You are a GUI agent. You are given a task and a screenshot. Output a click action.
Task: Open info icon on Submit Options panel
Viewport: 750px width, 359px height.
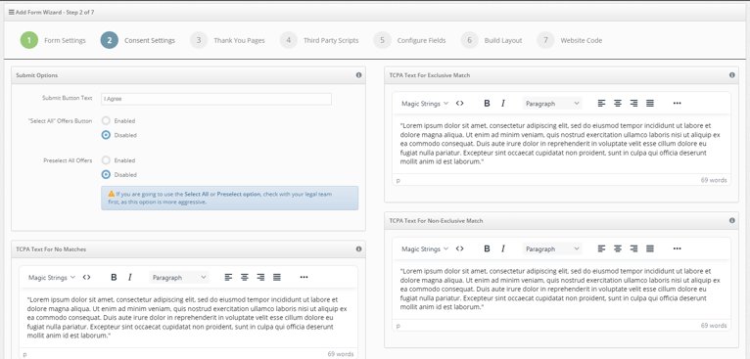(x=358, y=75)
